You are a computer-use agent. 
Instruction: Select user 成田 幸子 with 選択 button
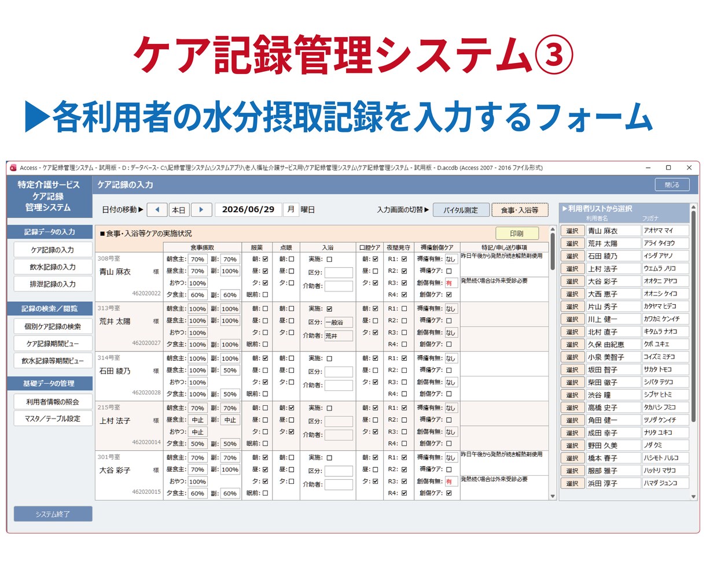pyautogui.click(x=572, y=432)
